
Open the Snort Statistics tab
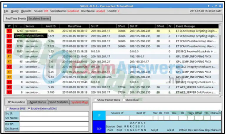point(59,102)
